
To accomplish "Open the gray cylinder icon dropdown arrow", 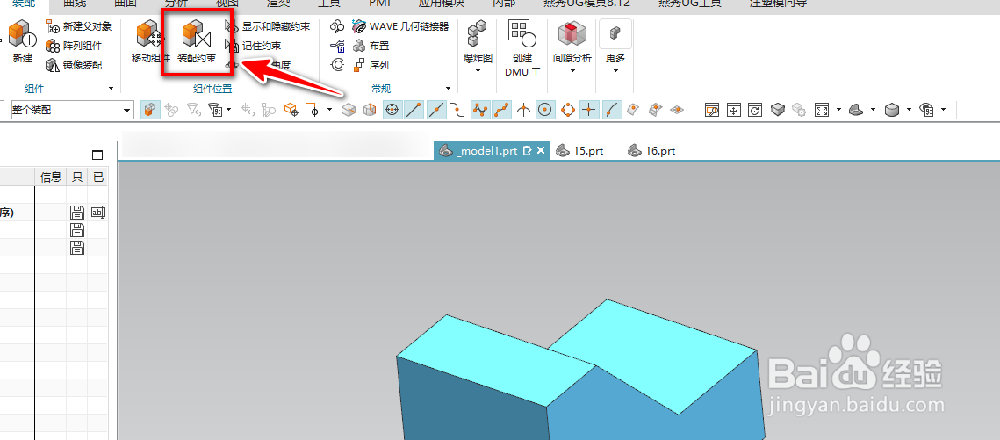I will tap(909, 111).
